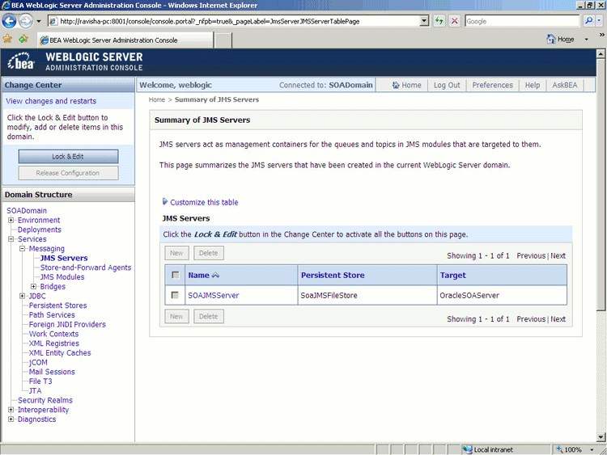The width and height of the screenshot is (607, 455).
Task: Click the Add to Favorites icon
Action: (23, 39)
